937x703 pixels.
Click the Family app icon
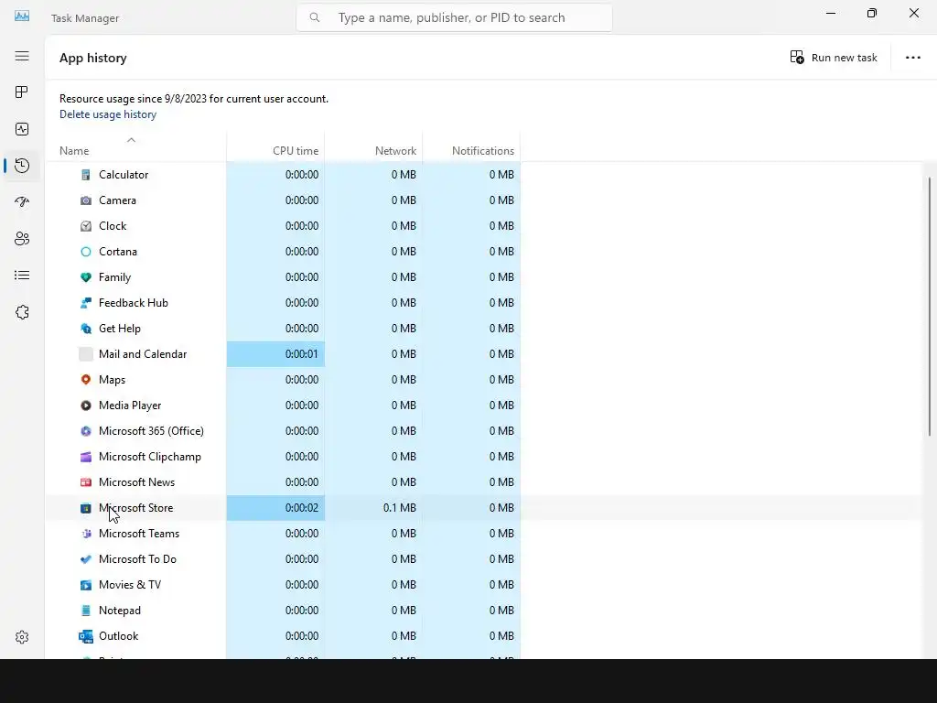86,277
